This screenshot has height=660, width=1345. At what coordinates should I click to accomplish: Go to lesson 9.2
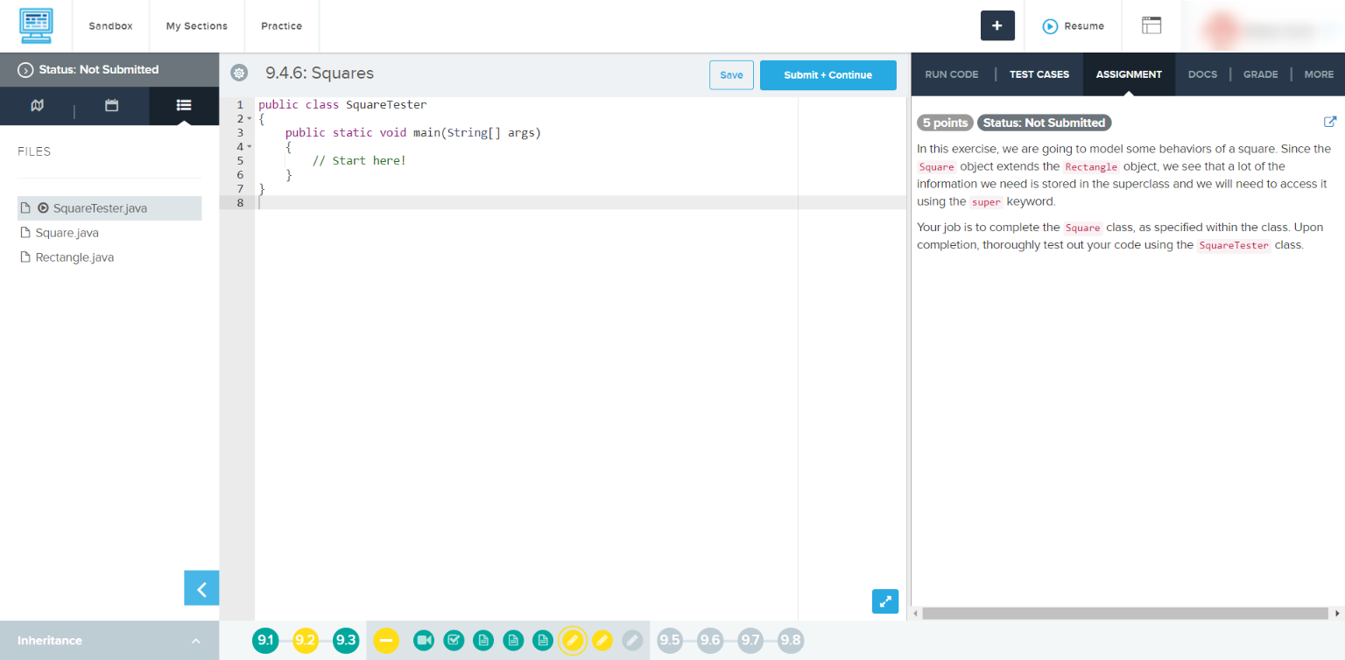[306, 641]
